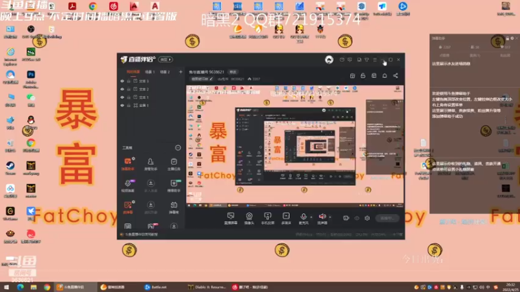
Task: Open the lock icon in 弹幕助手 panel header
Action: click(507, 38)
